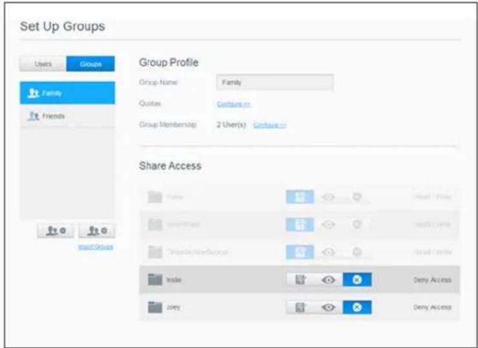This screenshot has height=348, width=478.
Task: Click the Friends group people icon
Action: [x=33, y=116]
